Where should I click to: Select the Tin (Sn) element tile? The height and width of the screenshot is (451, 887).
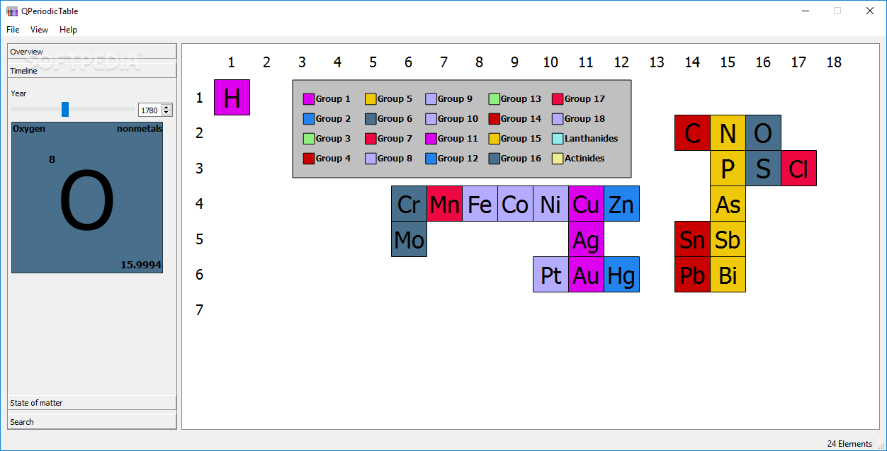(x=692, y=239)
